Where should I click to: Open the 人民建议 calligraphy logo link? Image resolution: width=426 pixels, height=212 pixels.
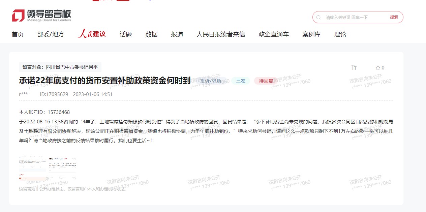point(92,34)
